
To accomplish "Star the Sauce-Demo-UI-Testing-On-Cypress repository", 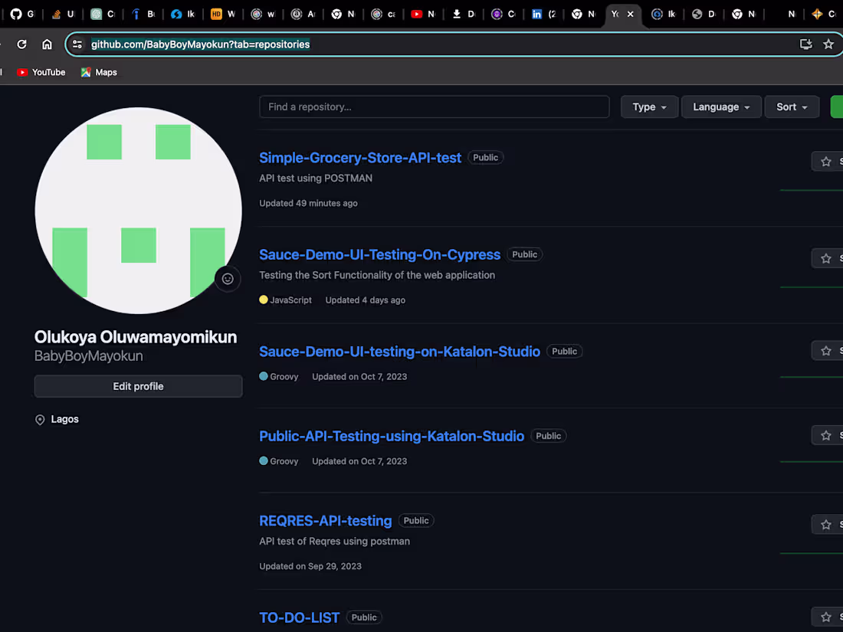I will pyautogui.click(x=826, y=258).
